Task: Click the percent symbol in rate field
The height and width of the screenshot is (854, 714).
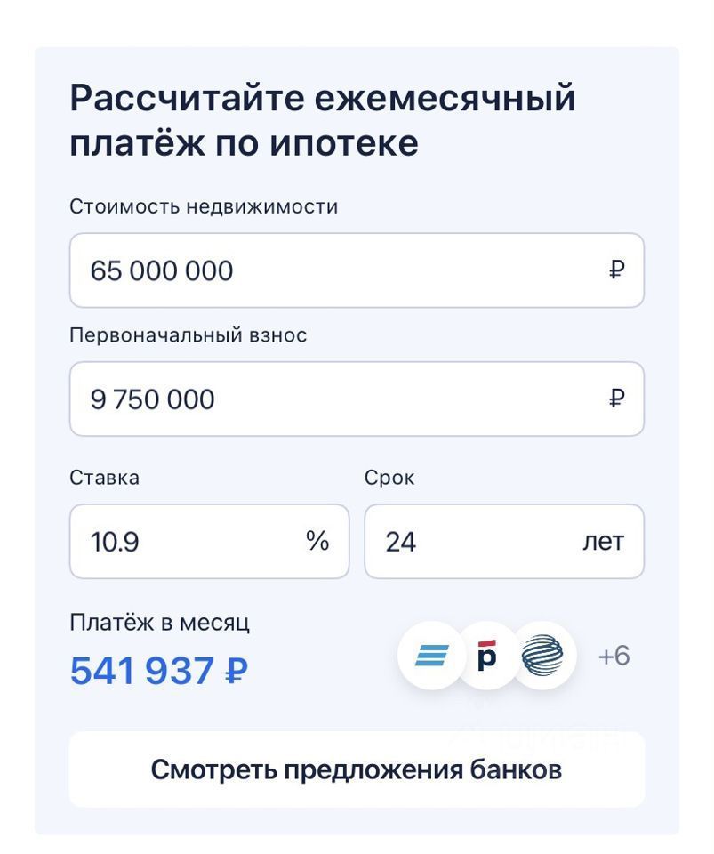Action: pos(317,541)
